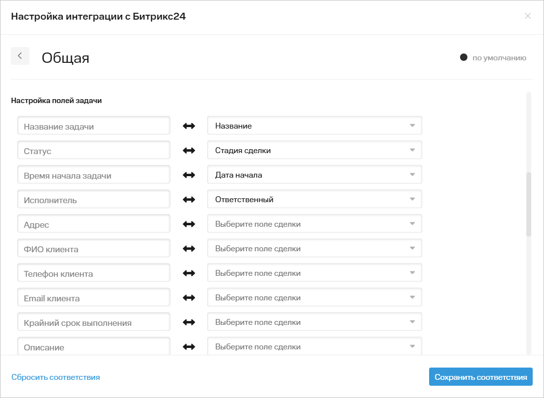The image size is (544, 398).
Task: Choose a deal field for ФИО клиента
Action: point(314,248)
